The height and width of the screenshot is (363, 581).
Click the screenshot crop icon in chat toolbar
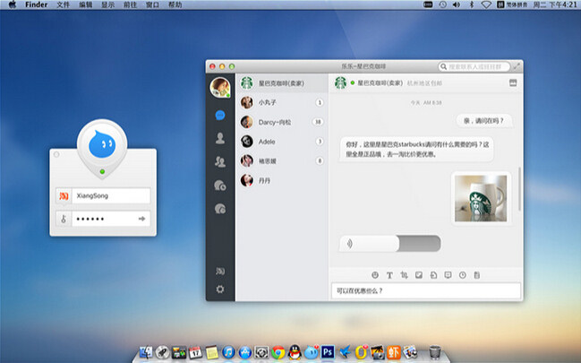(x=404, y=275)
